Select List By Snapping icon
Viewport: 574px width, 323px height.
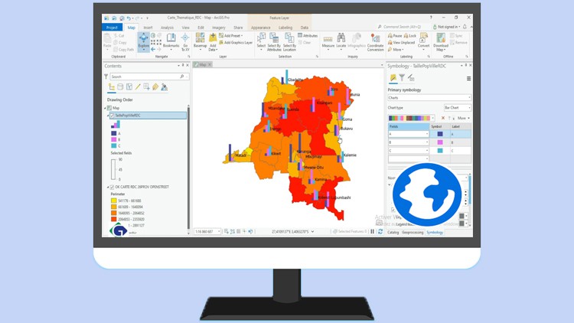146,86
